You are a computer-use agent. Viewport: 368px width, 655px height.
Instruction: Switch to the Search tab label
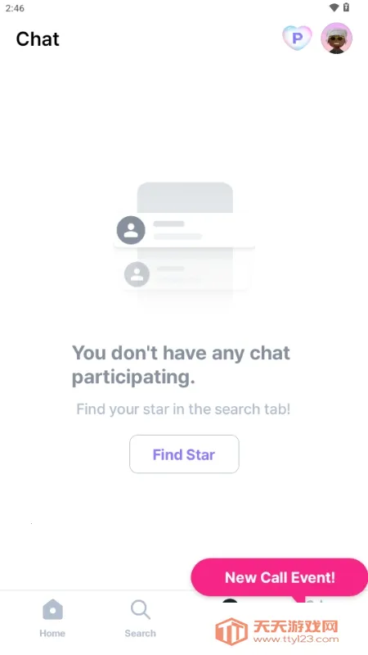coord(140,633)
